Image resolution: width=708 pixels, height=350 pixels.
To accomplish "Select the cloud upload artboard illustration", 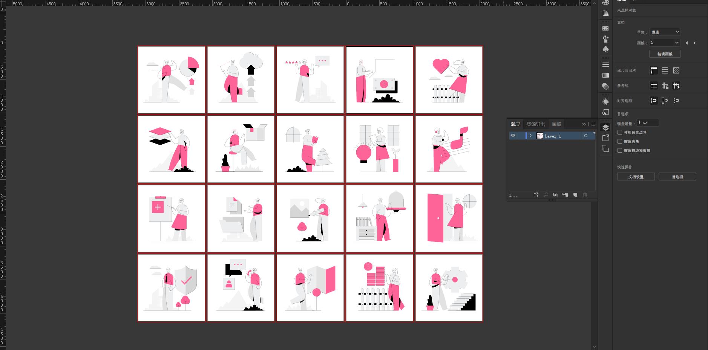I will pyautogui.click(x=241, y=80).
